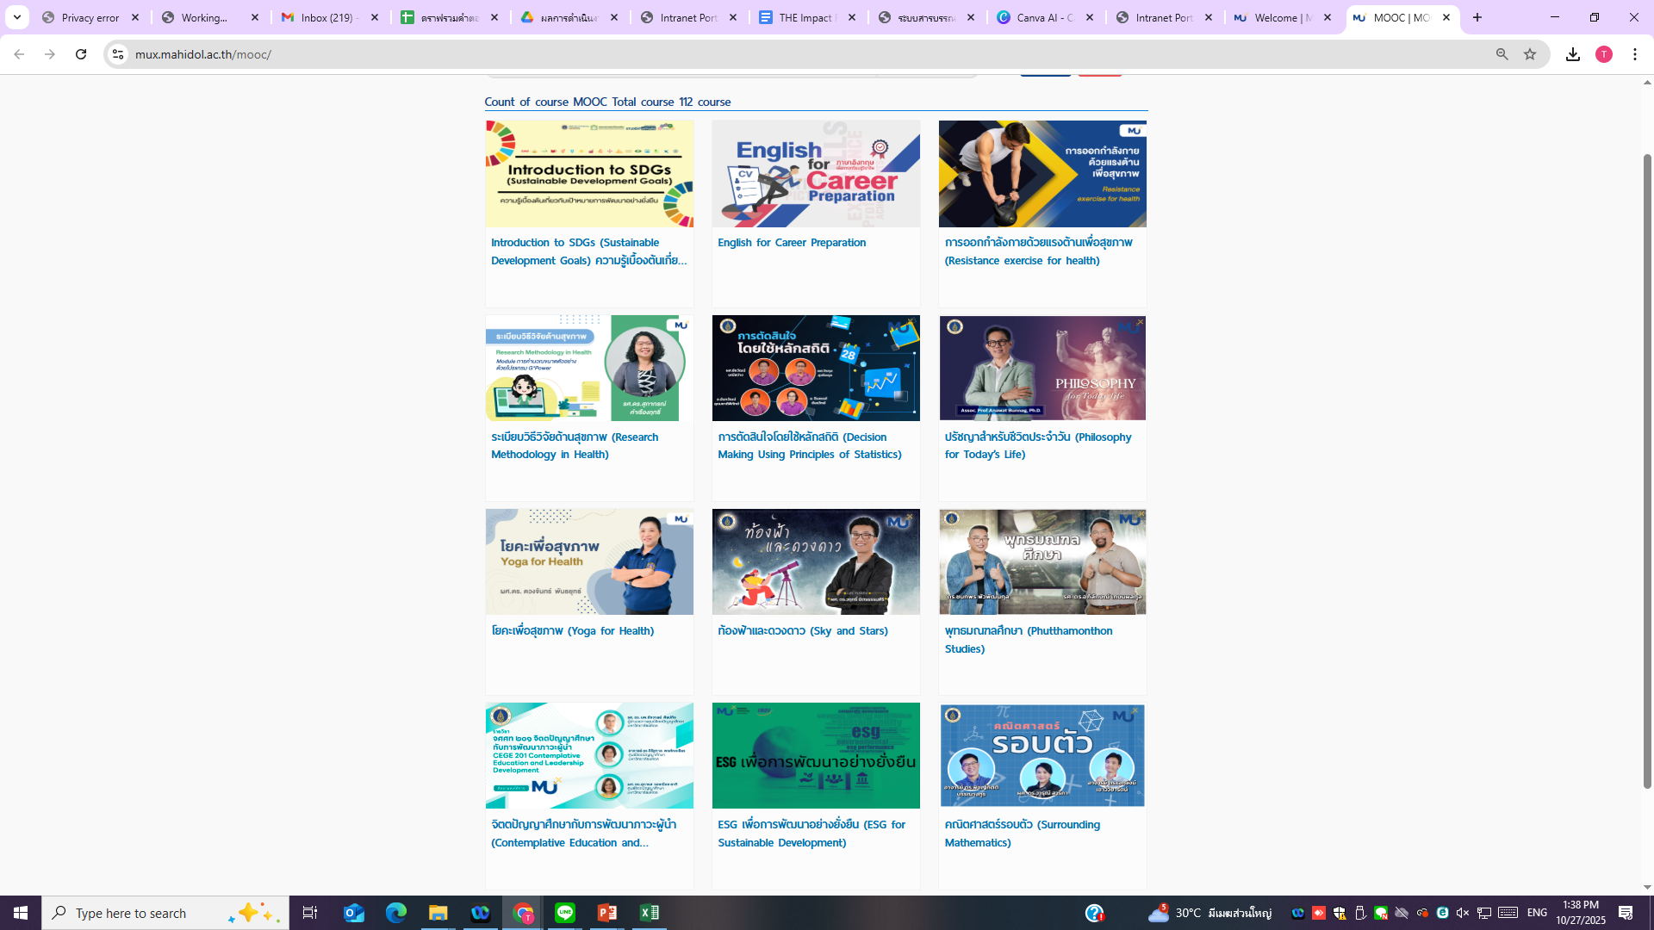The height and width of the screenshot is (930, 1654).
Task: Switch to the Canva AI tab
Action: (x=1043, y=17)
